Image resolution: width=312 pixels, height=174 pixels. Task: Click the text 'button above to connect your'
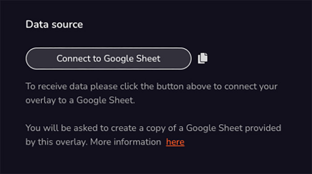click(x=217, y=86)
